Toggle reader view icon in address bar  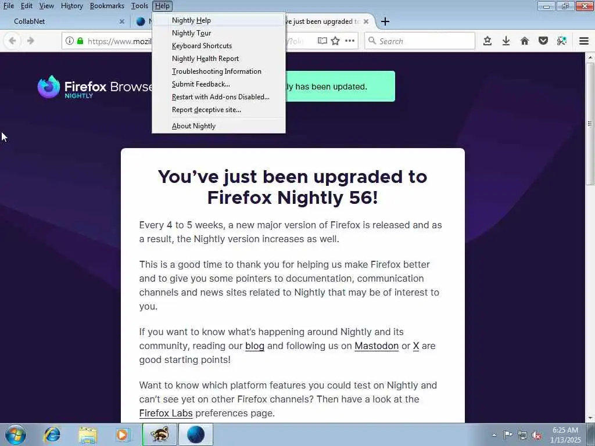(322, 41)
